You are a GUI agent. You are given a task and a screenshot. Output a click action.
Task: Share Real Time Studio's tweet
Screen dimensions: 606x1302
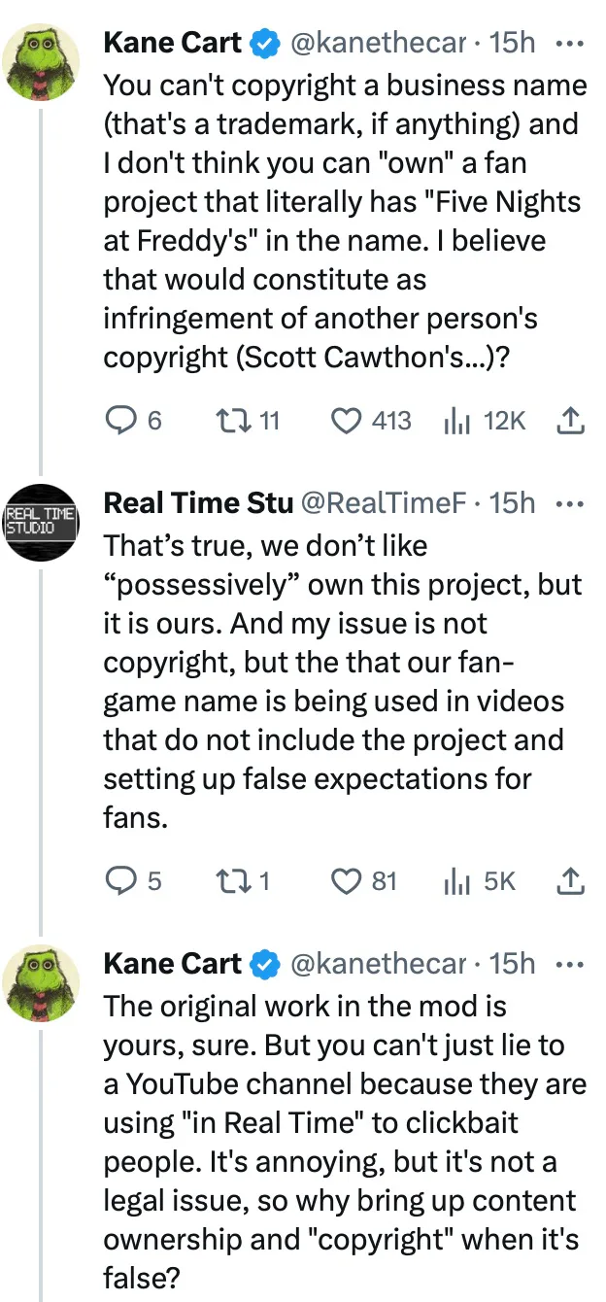pyautogui.click(x=572, y=880)
